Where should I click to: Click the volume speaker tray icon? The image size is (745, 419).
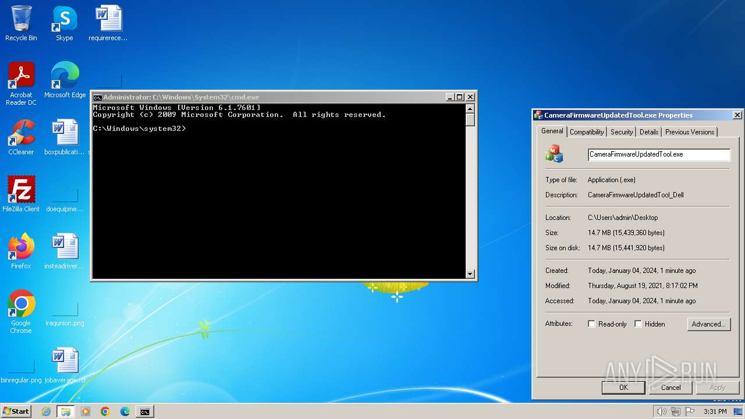[661, 411]
